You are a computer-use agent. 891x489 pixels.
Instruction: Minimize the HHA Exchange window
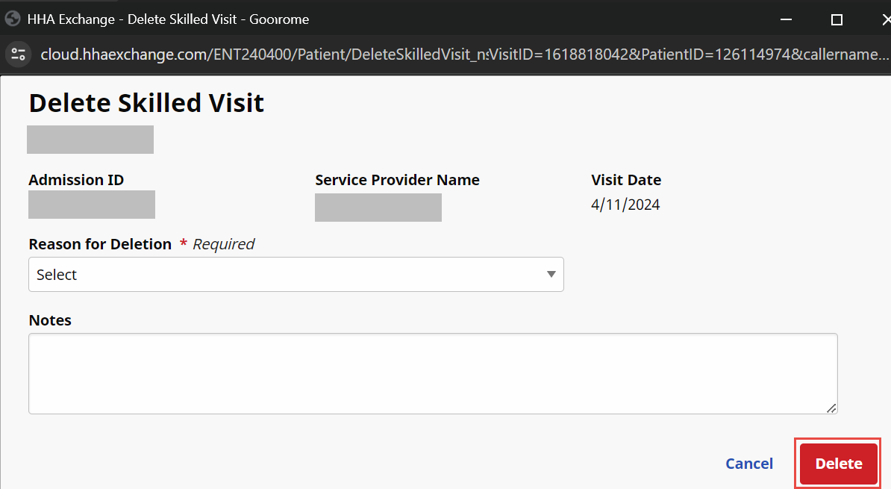784,19
